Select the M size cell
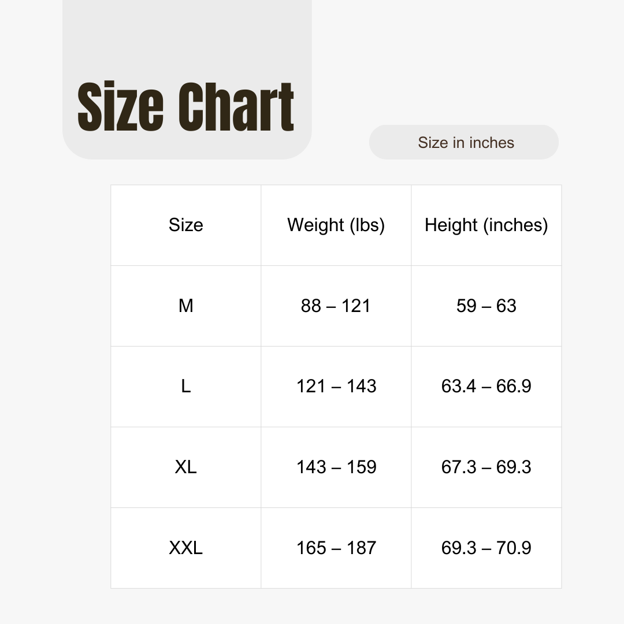Screen dimensions: 624x624 coord(186,306)
